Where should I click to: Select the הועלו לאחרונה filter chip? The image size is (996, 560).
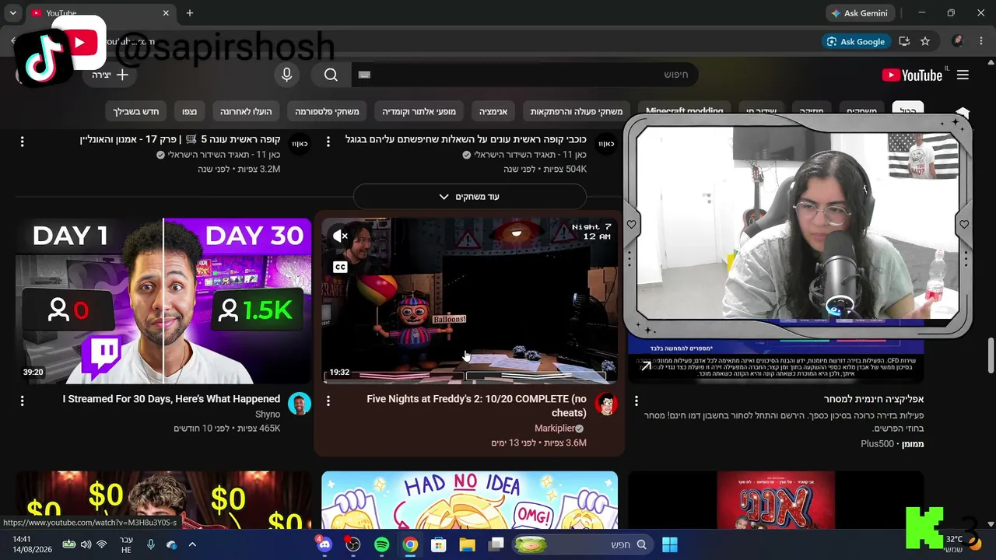[x=246, y=111]
